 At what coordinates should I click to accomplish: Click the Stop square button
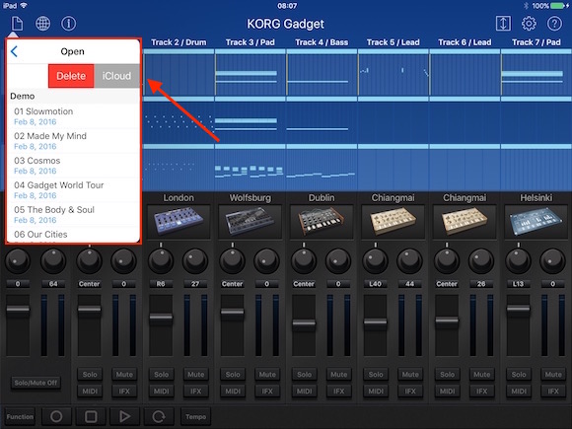(91, 416)
